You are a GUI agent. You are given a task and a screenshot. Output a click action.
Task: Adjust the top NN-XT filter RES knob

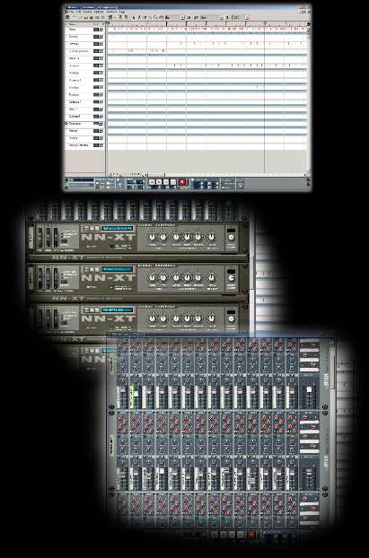(163, 237)
